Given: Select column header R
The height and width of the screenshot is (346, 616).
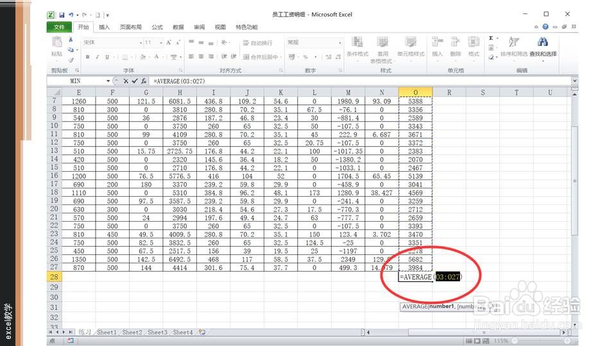Looking at the screenshot, I should pos(449,92).
